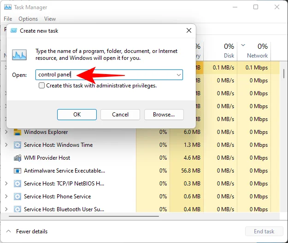The width and height of the screenshot is (288, 243).
Task: Click the Task Manager title bar icon
Action: 8,7
